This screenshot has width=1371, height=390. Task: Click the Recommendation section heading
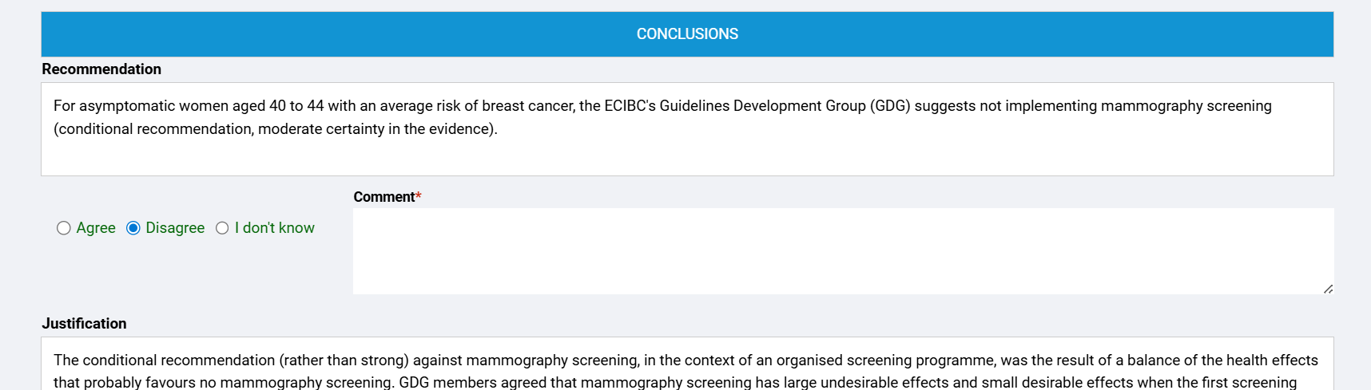[x=101, y=69]
